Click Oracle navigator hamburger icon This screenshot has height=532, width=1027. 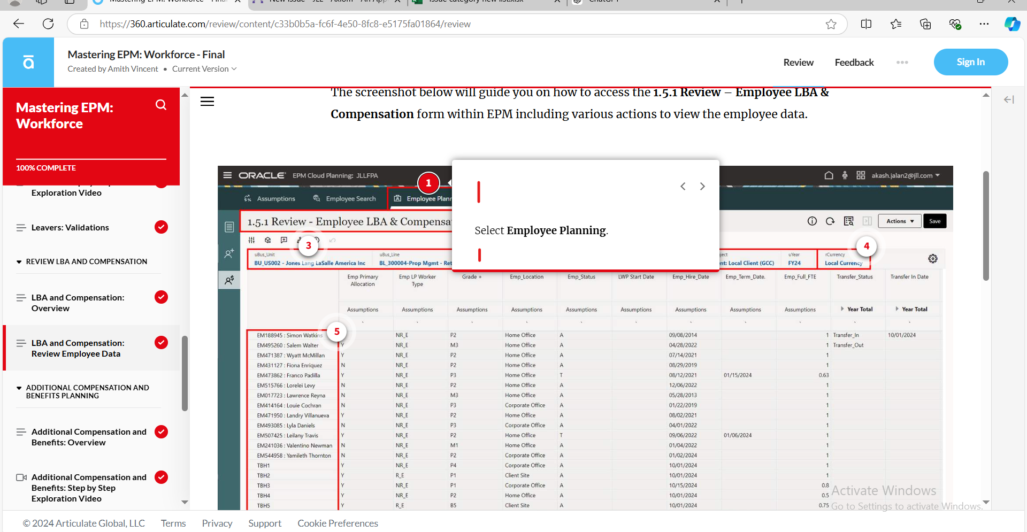227,175
